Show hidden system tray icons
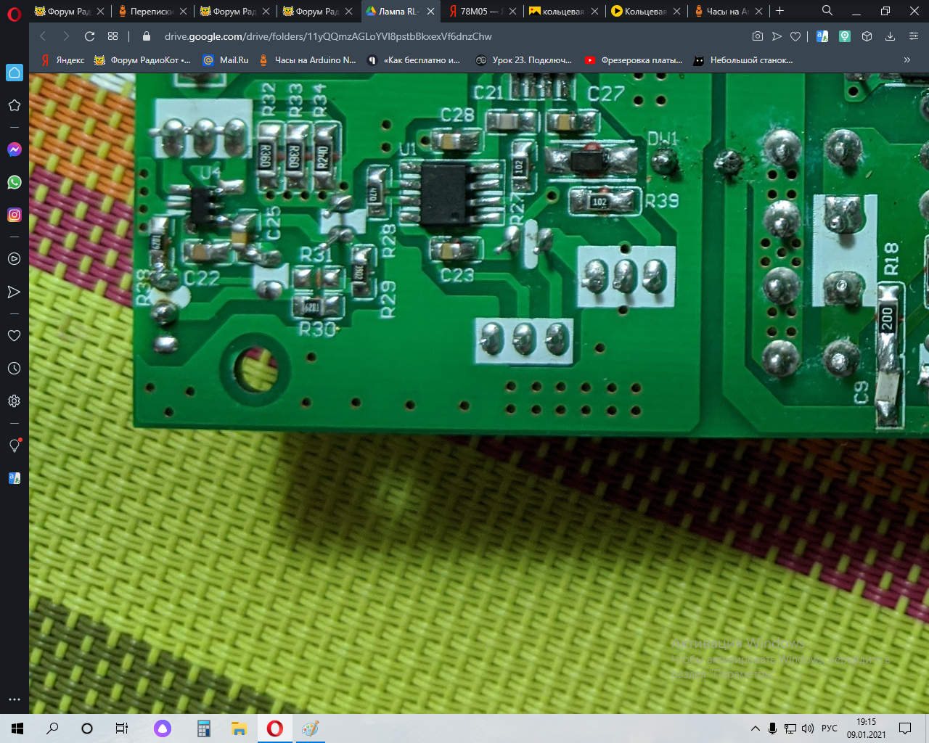The height and width of the screenshot is (743, 929). (x=756, y=728)
